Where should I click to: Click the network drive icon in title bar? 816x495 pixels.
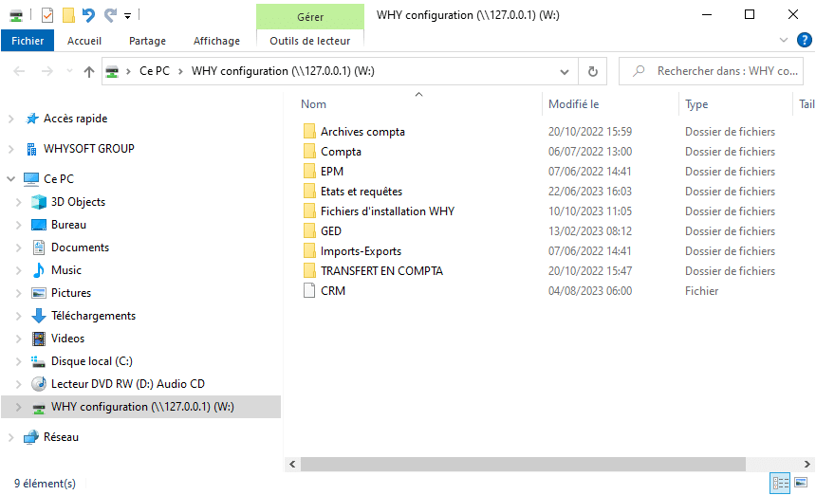[x=15, y=15]
